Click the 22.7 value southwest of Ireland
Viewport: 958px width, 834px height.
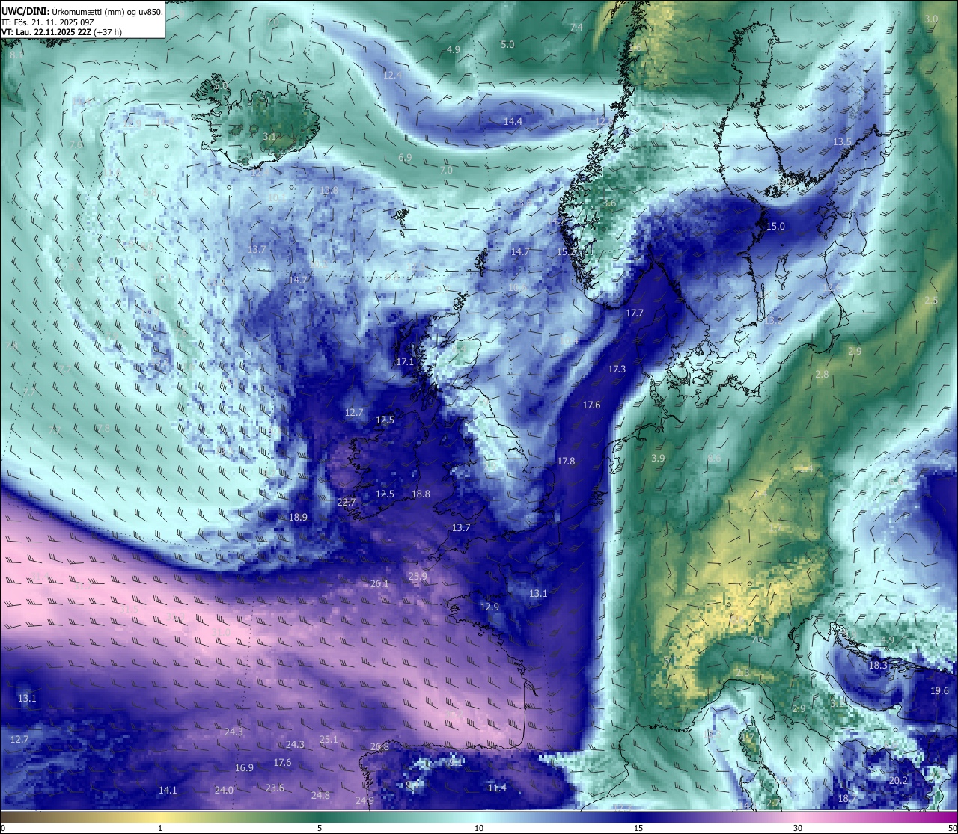coord(346,503)
